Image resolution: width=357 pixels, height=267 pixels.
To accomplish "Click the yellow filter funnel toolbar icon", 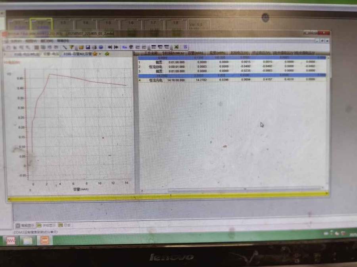I will [x=72, y=47].
